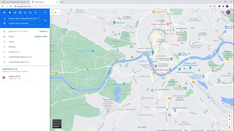Choose flights travel mode icon
This screenshot has height=131, width=234.
pos(35,13)
